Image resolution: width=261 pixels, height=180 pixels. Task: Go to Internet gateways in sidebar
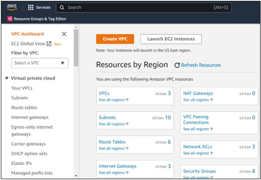[30, 118]
